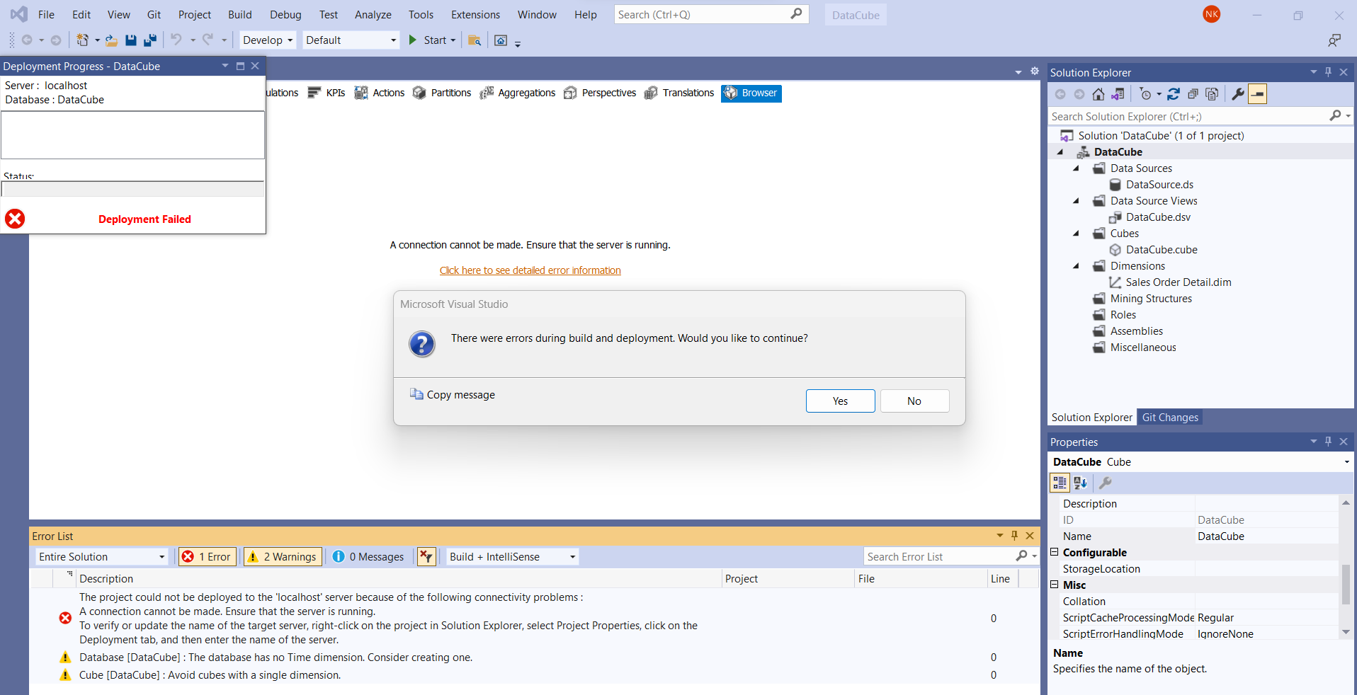Click the Properties wrench icon in Solution Explorer
Image resolution: width=1357 pixels, height=695 pixels.
[x=1237, y=93]
